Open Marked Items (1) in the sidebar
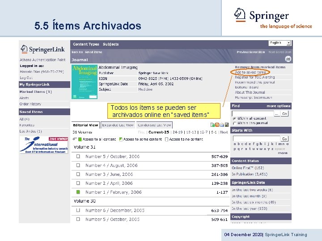The height and width of the screenshot is (241, 322). pyautogui.click(x=35, y=91)
